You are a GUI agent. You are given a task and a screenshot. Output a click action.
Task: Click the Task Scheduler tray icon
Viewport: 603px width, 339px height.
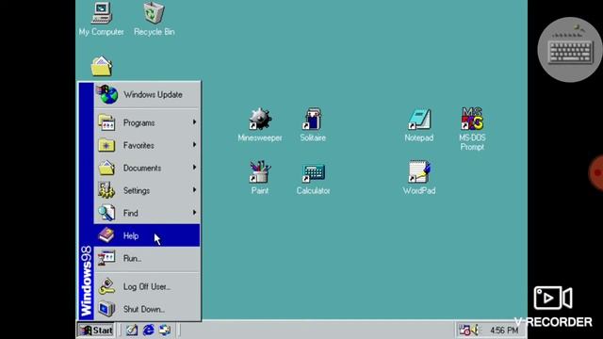464,330
